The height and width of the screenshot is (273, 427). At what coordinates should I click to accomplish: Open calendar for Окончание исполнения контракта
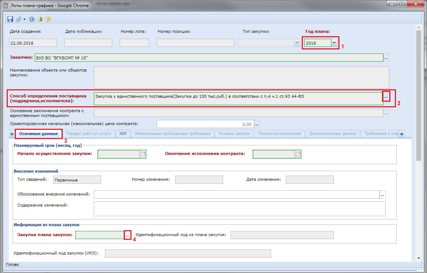pos(298,154)
